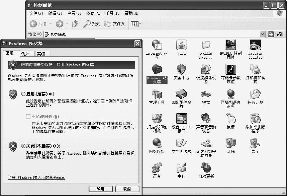The height and width of the screenshot is (196, 287).
Task: Open 安全中心 (Security Center) icon
Action: click(181, 70)
